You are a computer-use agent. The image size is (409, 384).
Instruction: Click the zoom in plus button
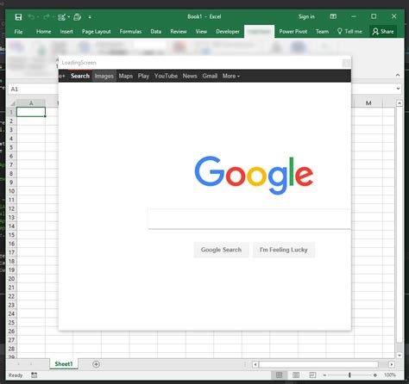[x=375, y=375]
